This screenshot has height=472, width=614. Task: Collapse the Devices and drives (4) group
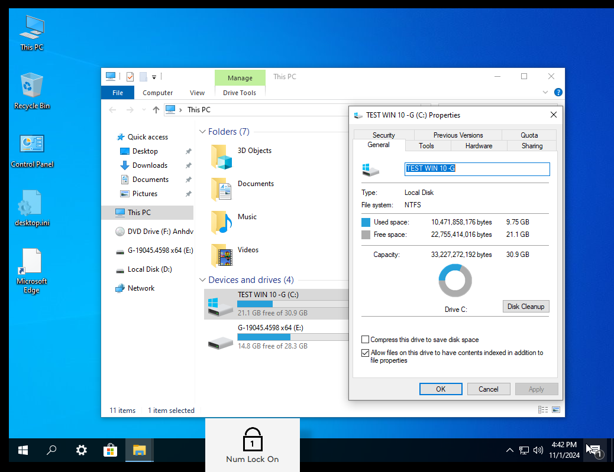202,279
